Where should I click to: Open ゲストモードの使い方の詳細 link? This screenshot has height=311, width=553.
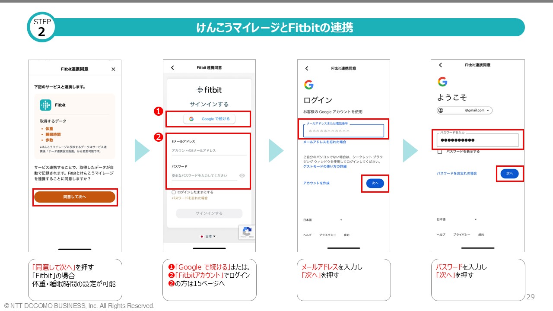(x=325, y=166)
